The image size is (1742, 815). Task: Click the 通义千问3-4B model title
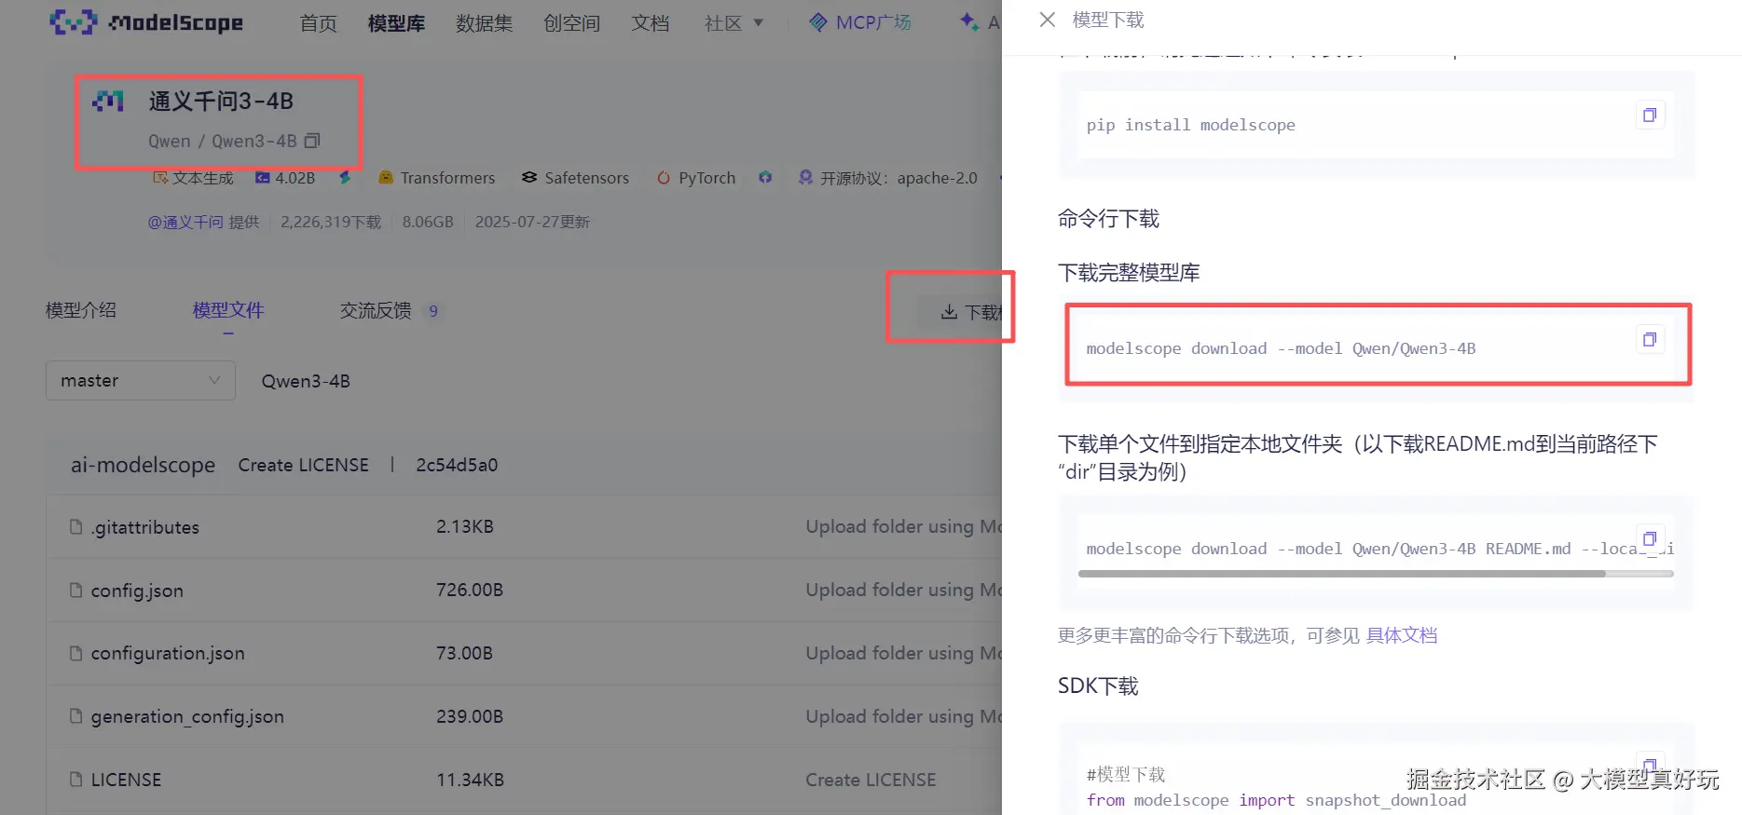(x=221, y=101)
